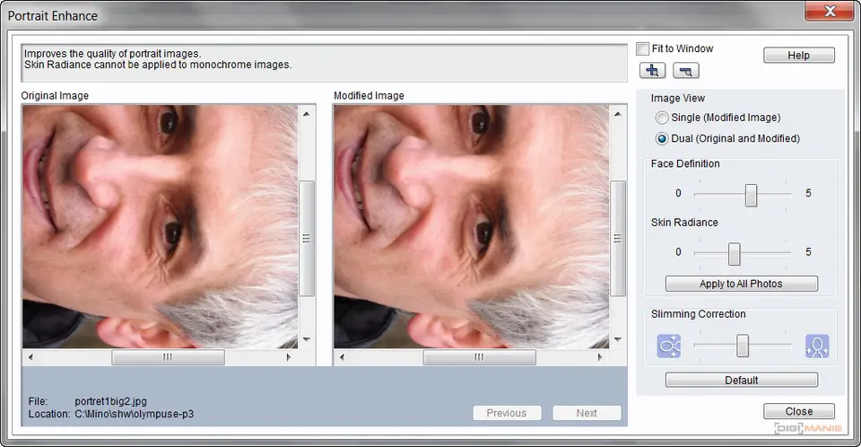
Task: Click the zoom in magnifier button
Action: tap(652, 71)
